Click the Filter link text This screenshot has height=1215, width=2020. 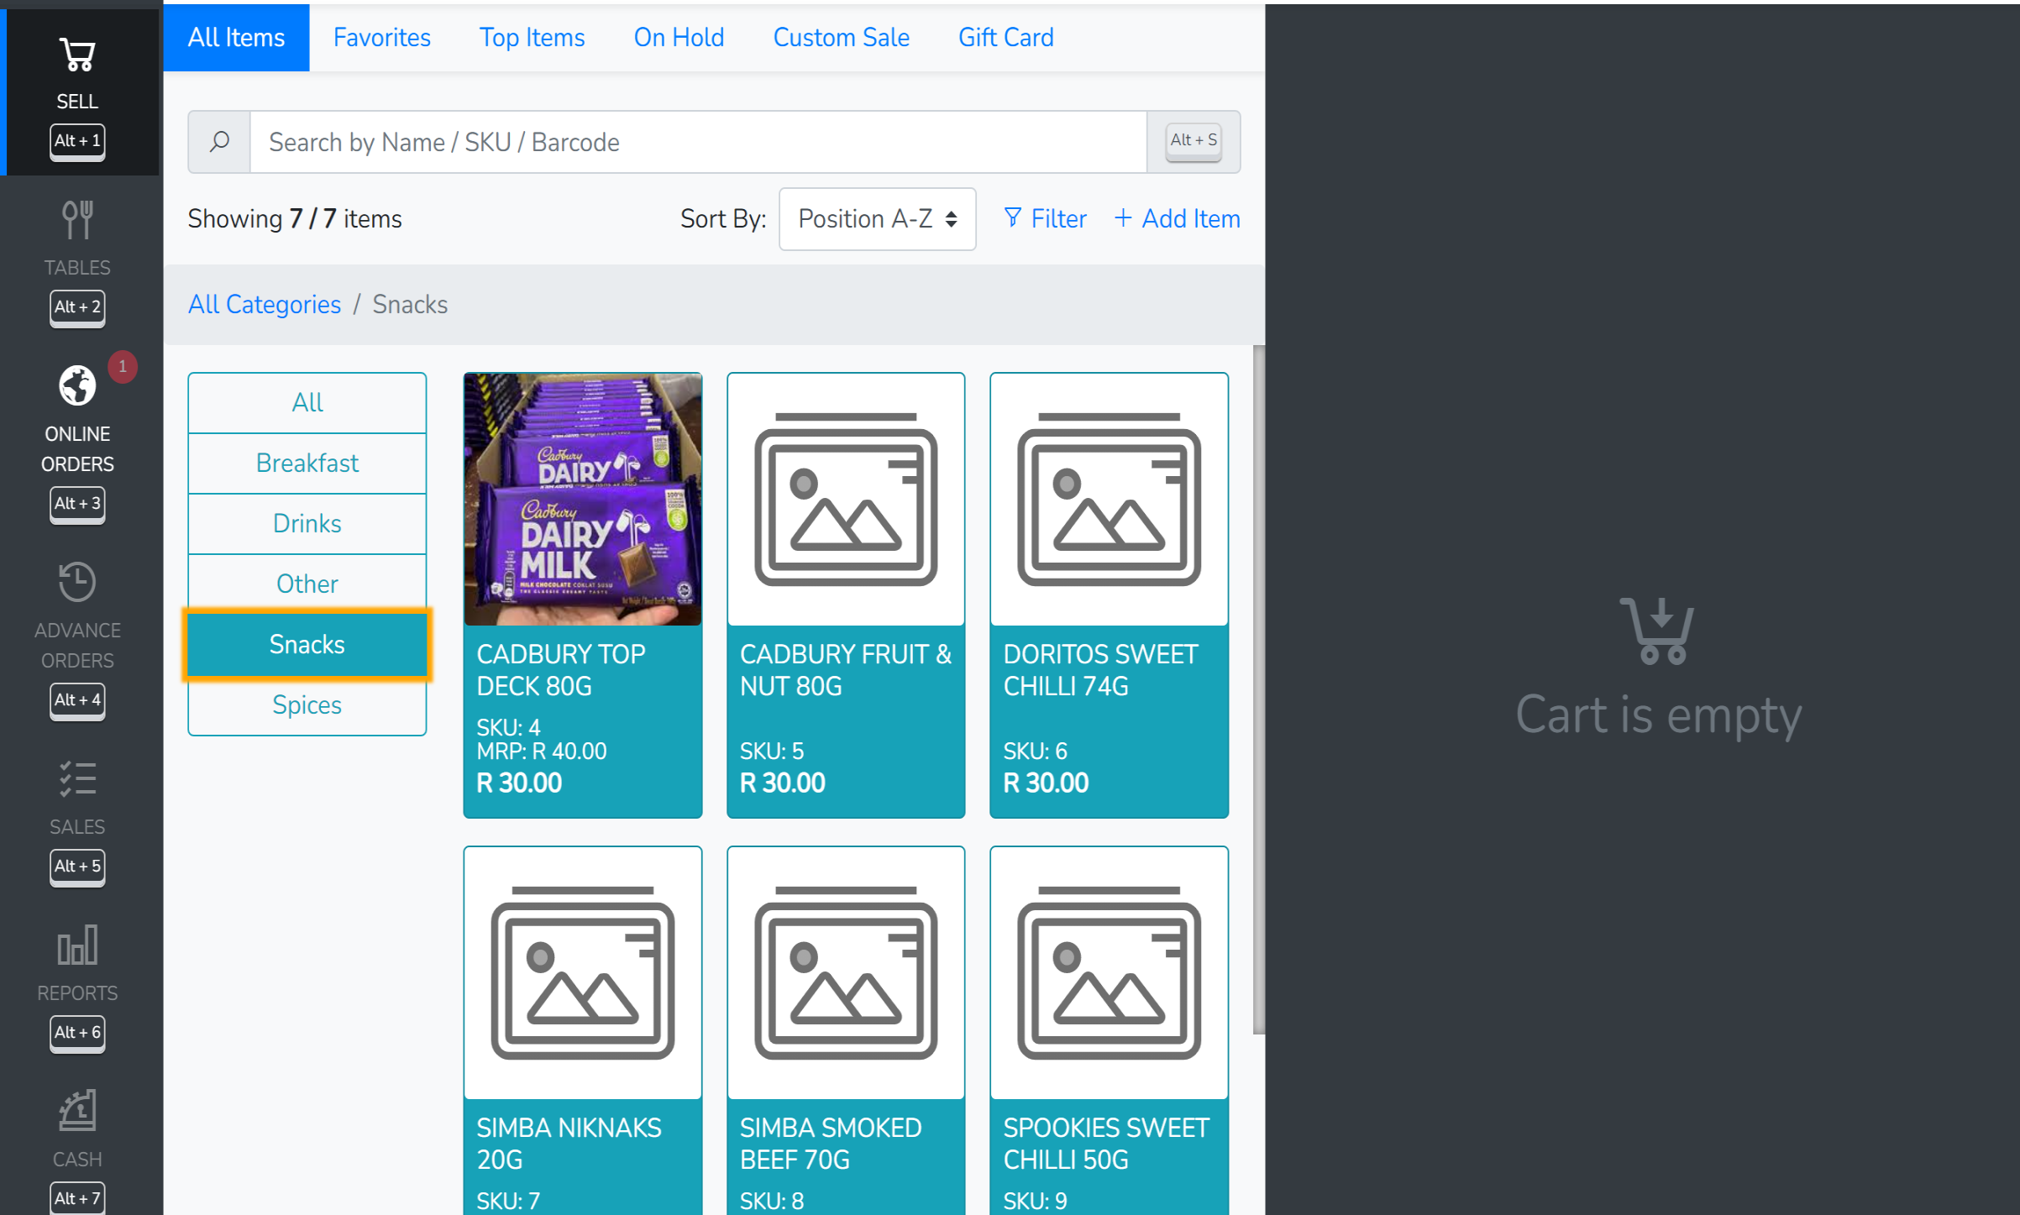click(x=1058, y=219)
